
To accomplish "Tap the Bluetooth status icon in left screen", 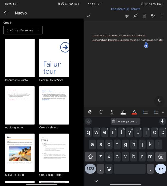I will tap(59, 4).
